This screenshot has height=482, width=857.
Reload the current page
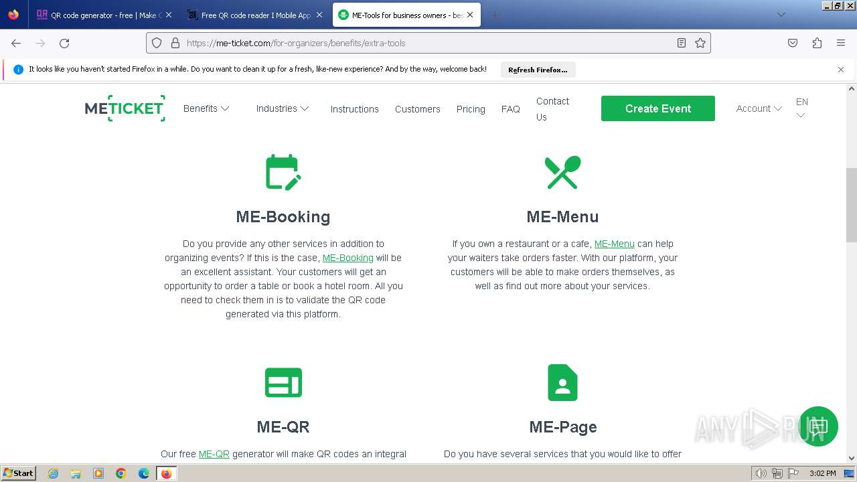coord(64,43)
